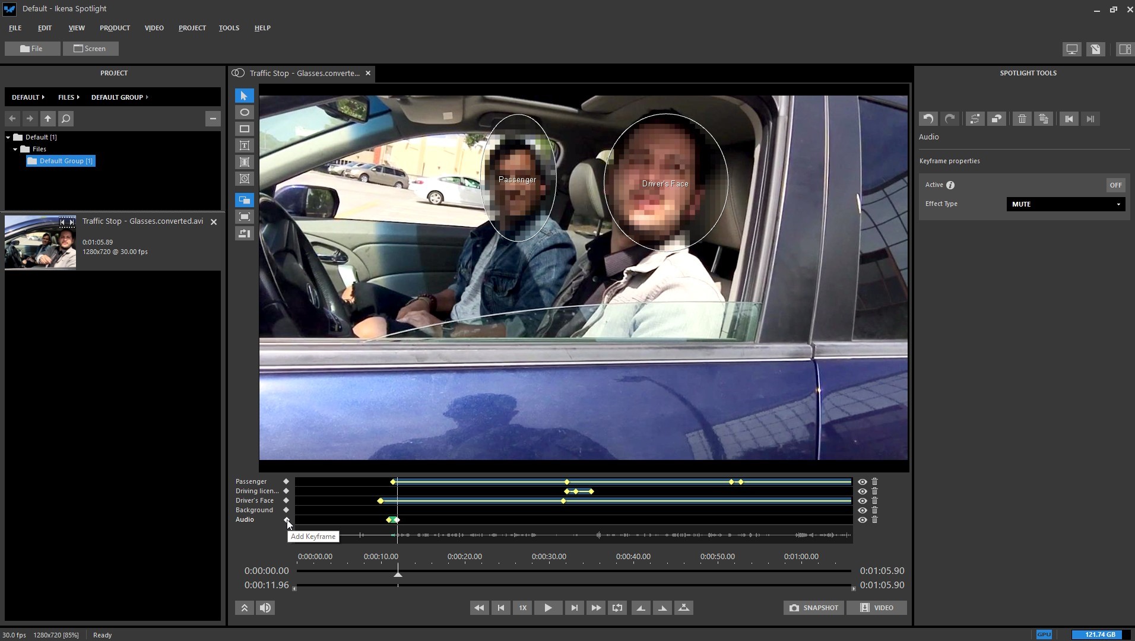Image resolution: width=1135 pixels, height=641 pixels.
Task: Set mark-out point icon
Action: (662, 608)
